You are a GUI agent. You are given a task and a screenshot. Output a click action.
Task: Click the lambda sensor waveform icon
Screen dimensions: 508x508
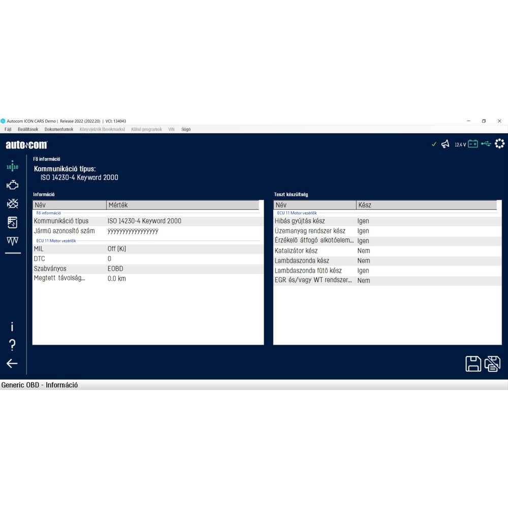12,240
